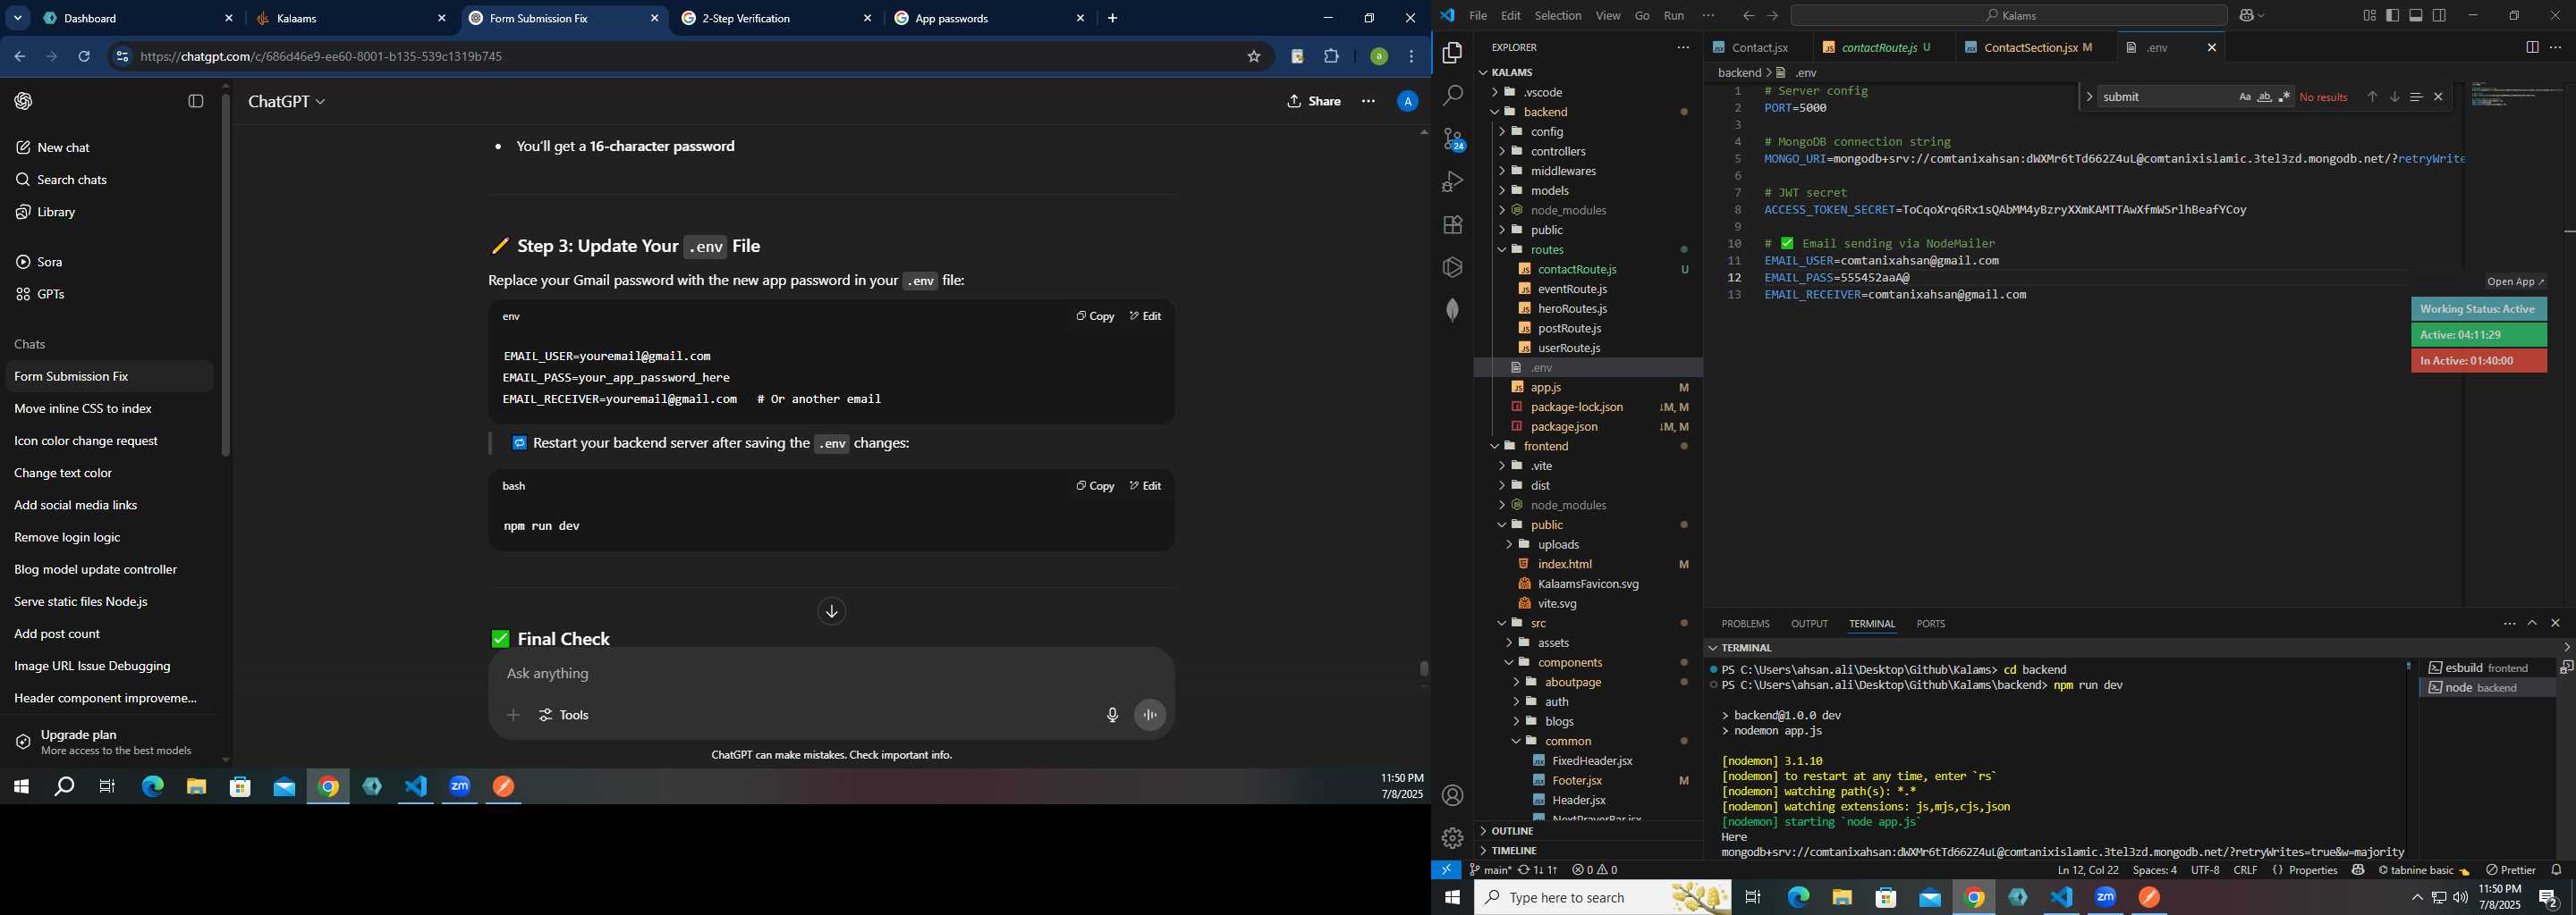Open ChatGPT conversation options three-dot menu
The height and width of the screenshot is (915, 2576).
pyautogui.click(x=1368, y=102)
